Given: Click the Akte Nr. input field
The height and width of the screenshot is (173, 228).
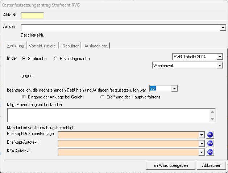Looking at the screenshot, I should [32, 16].
